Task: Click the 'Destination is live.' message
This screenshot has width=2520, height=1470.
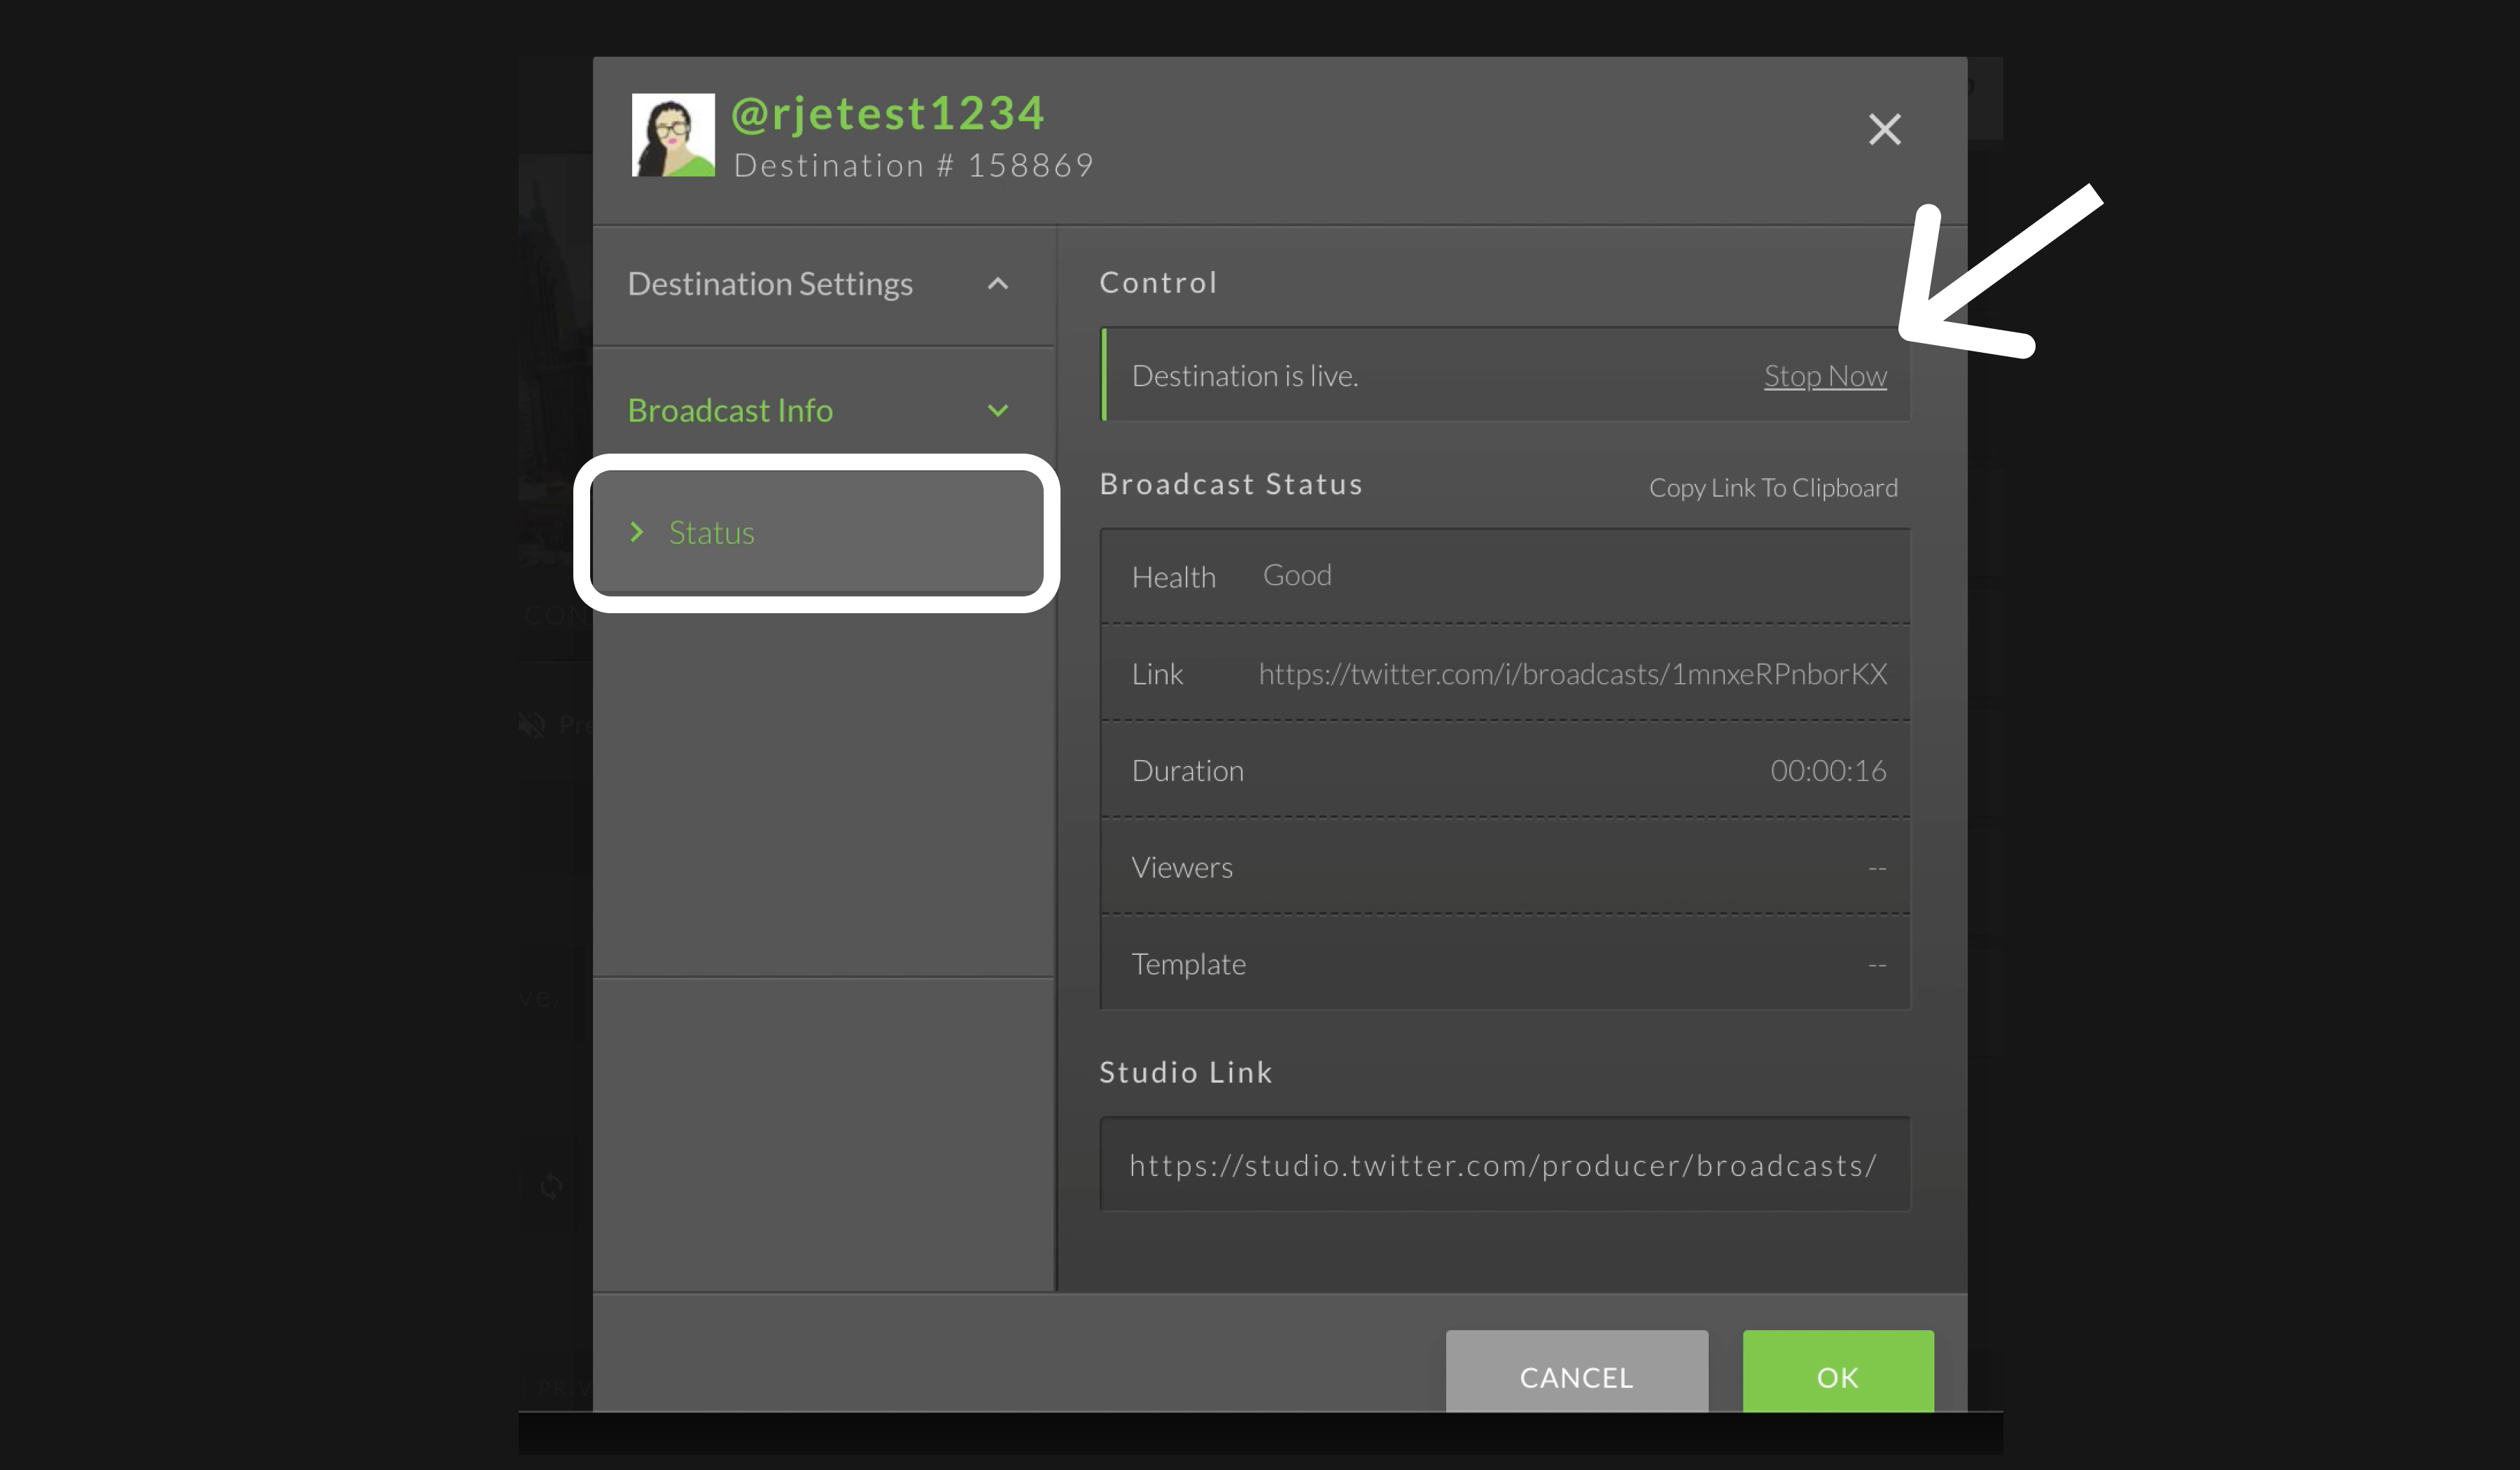Action: point(1244,376)
